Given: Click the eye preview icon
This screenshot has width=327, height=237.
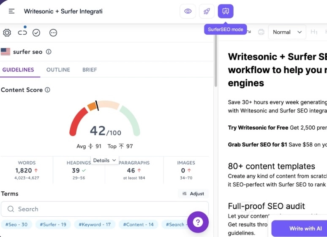Looking at the screenshot, I should (x=188, y=11).
